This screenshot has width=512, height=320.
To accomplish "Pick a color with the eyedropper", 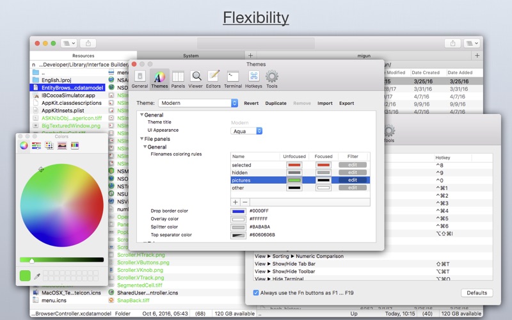I will pyautogui.click(x=37, y=276).
